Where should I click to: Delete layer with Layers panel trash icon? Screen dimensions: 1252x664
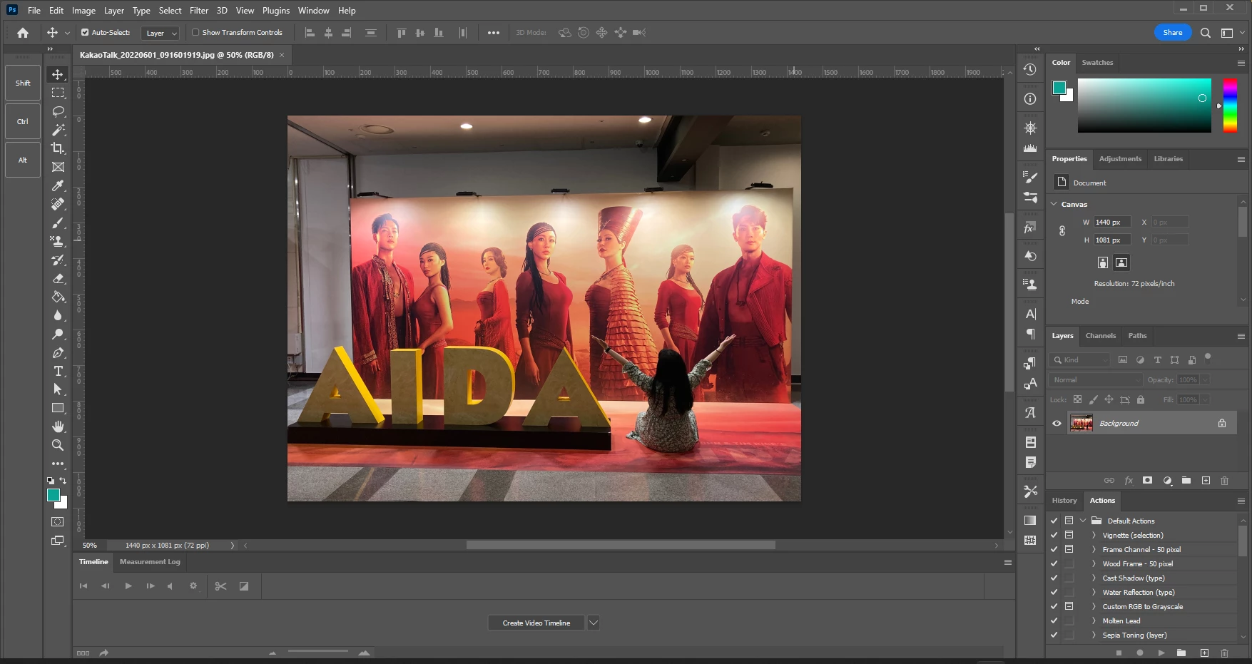click(1225, 481)
